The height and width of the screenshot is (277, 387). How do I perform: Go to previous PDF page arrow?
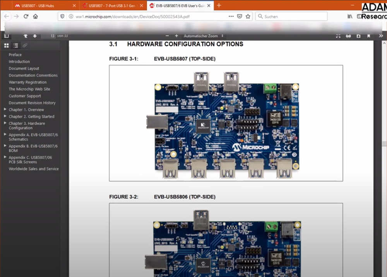pyautogui.click(x=26, y=36)
